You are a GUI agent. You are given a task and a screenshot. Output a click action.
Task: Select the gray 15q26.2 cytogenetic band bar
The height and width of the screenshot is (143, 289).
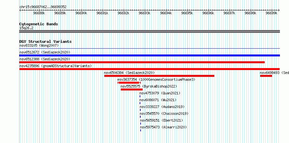(149, 31)
